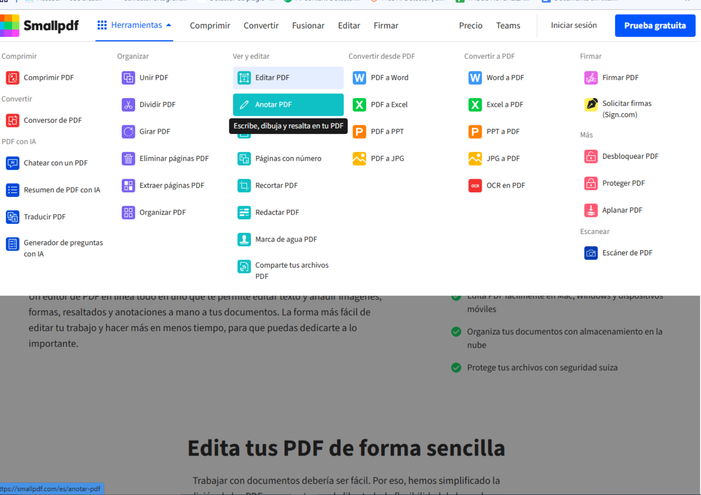Open the Eliminar páginas PDF link text

174,159
